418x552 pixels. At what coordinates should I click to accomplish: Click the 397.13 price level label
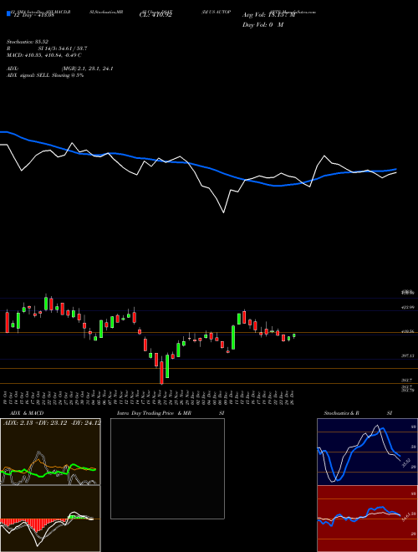click(407, 356)
